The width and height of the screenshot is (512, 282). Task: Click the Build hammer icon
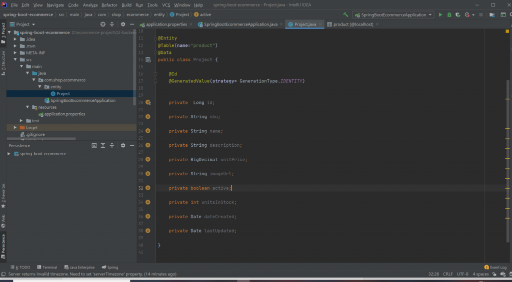[345, 15]
